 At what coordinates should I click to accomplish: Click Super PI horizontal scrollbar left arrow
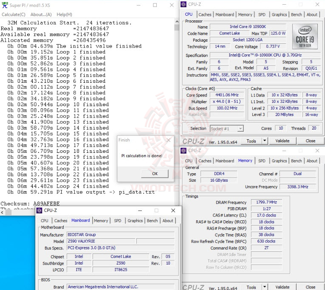[2, 213]
